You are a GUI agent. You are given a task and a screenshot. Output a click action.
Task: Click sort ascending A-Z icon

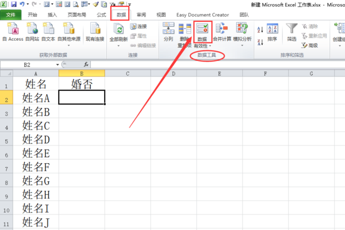click(x=260, y=29)
